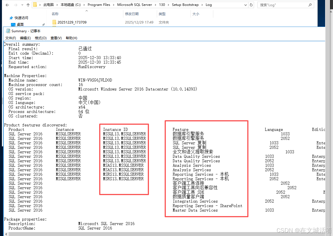Select Microsoft SQL Server breadcrumb
The width and height of the screenshot is (333, 236).
(134, 5)
